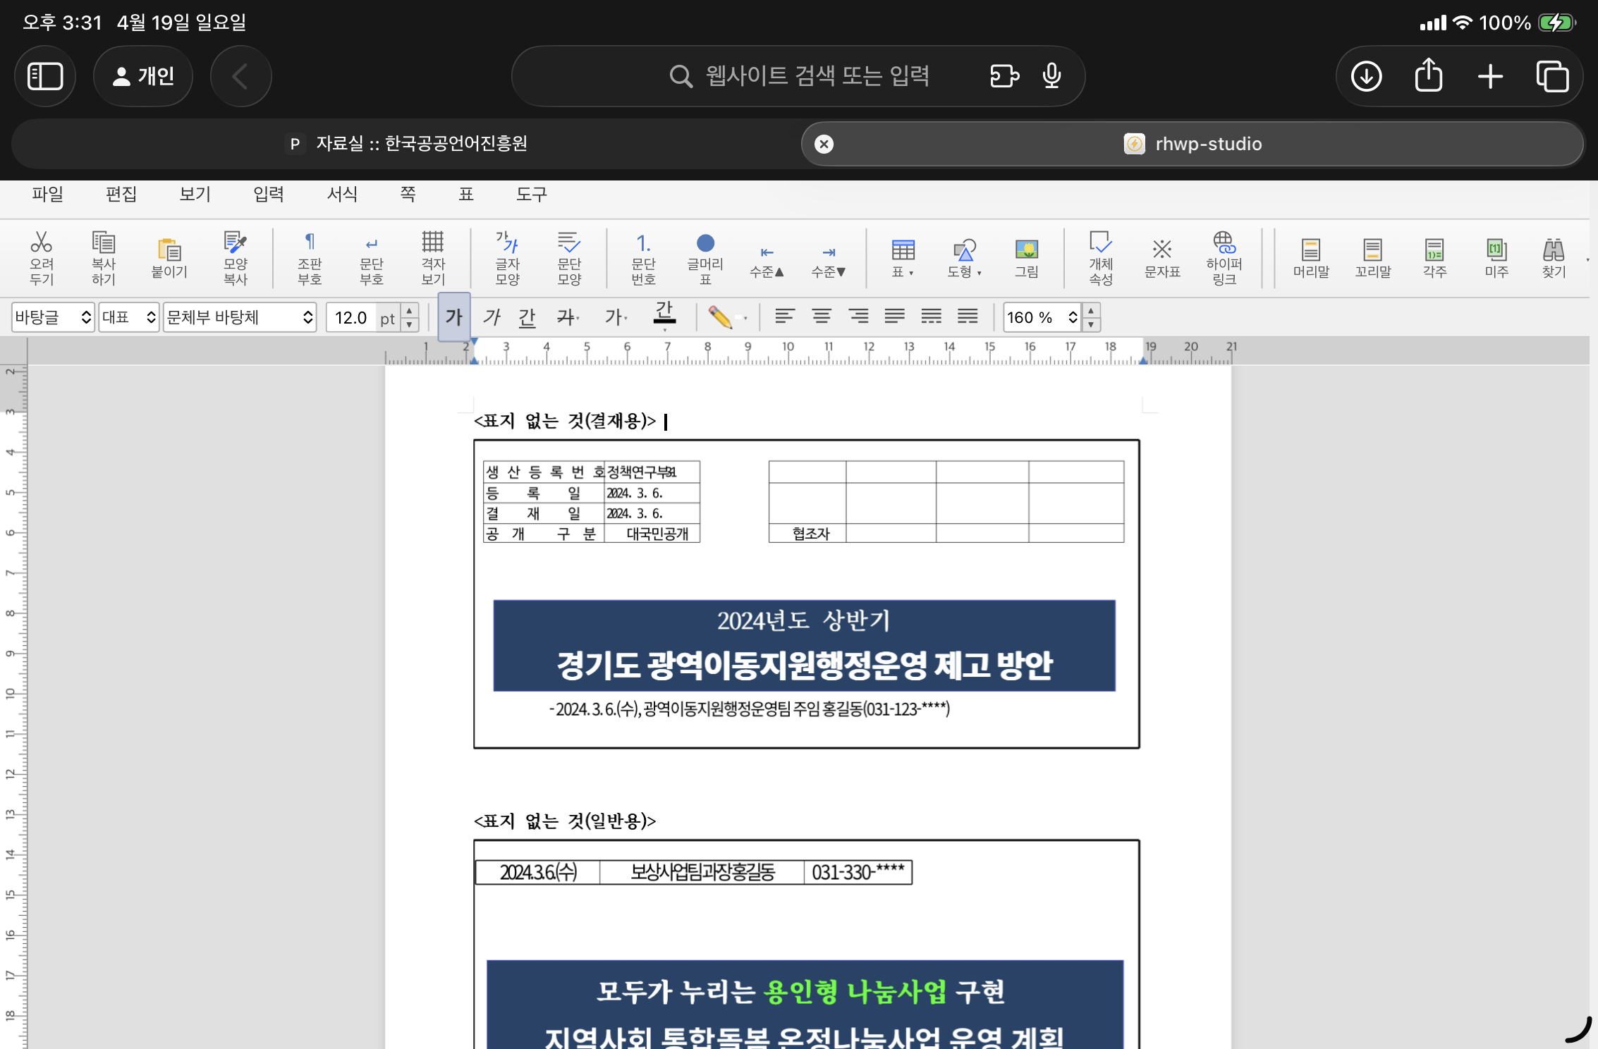Open the 개인 profile button
This screenshot has width=1598, height=1049.
[x=143, y=76]
